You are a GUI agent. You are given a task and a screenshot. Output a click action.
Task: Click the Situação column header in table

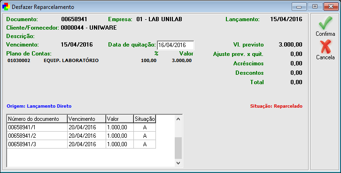(145, 119)
